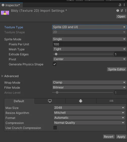Open the import settings kebab menu
The image size is (127, 142).
click(x=126, y=11)
